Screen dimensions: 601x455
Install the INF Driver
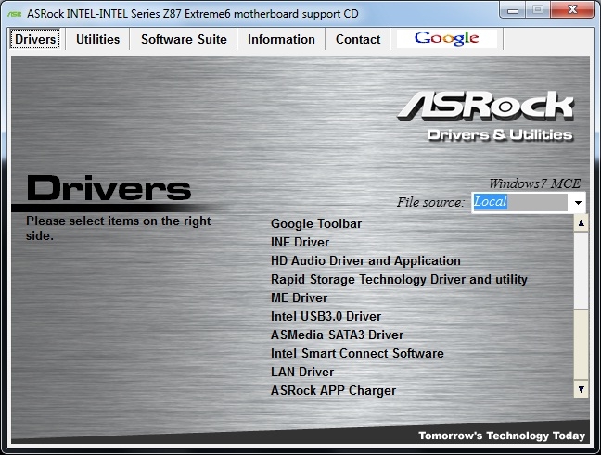pos(300,242)
